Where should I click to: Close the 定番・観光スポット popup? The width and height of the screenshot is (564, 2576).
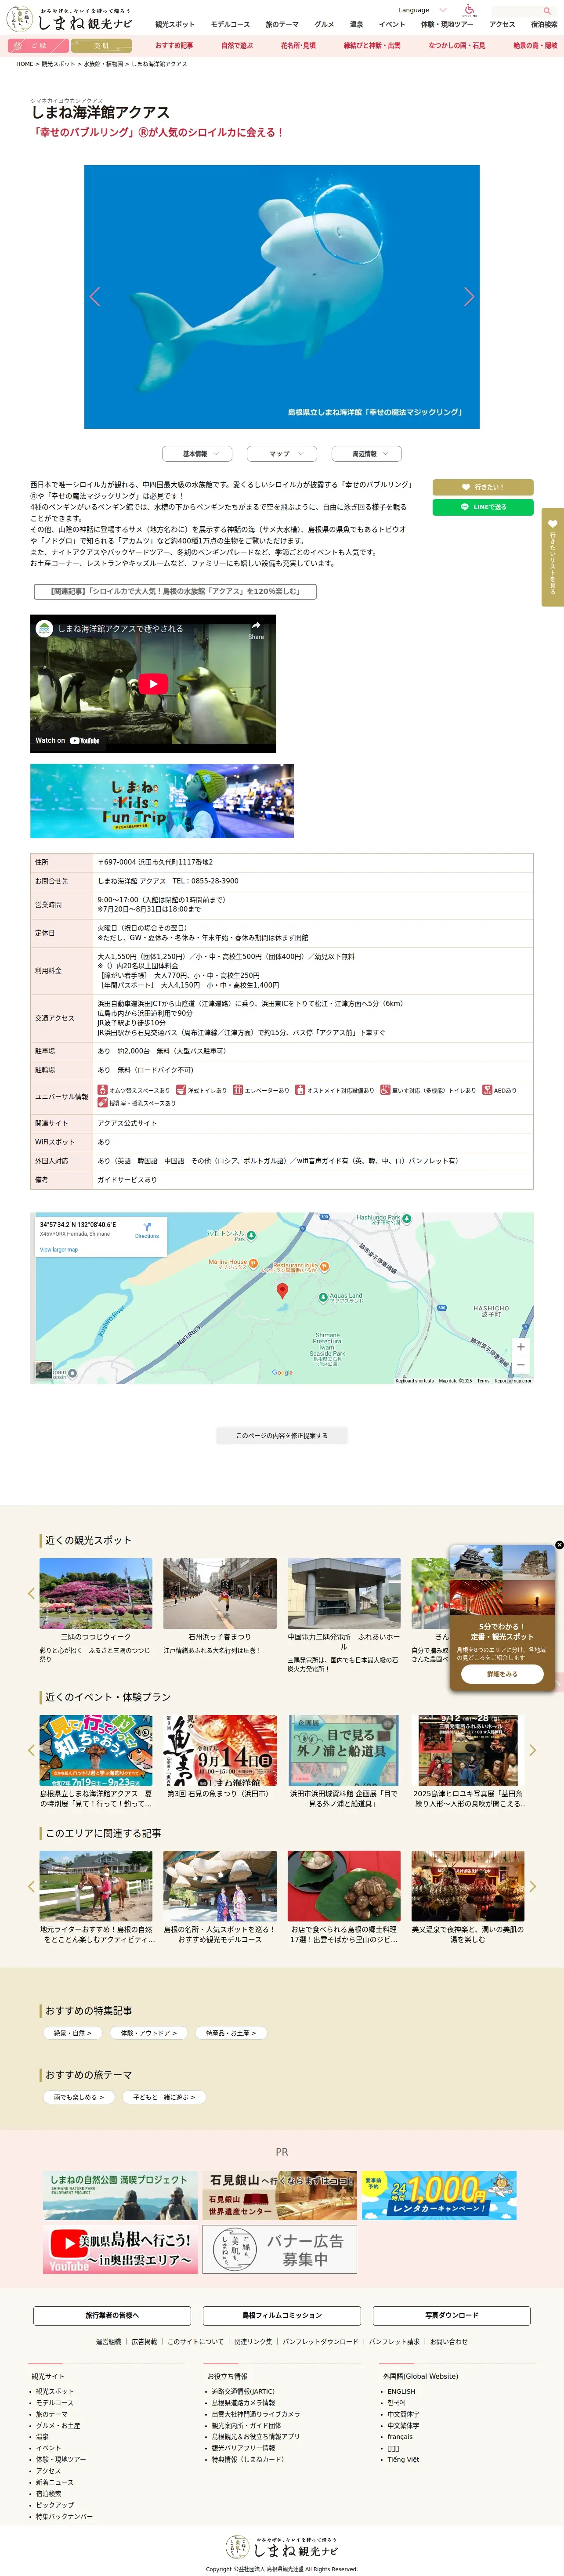pyautogui.click(x=559, y=1545)
